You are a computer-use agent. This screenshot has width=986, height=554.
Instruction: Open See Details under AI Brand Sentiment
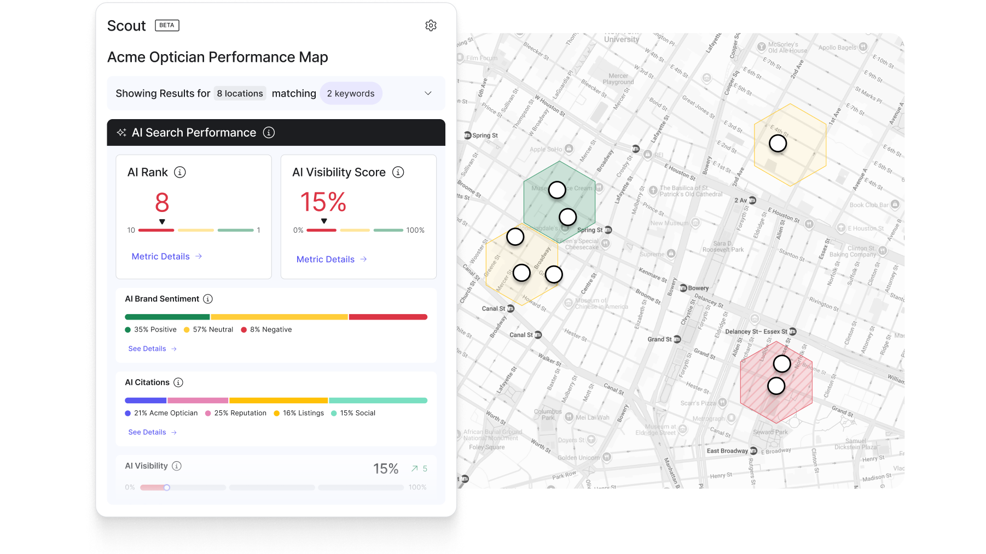click(152, 349)
